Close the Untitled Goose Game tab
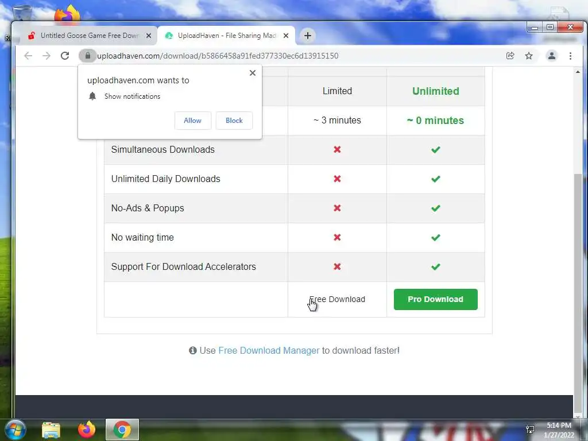Image resolution: width=588 pixels, height=441 pixels. click(149, 36)
